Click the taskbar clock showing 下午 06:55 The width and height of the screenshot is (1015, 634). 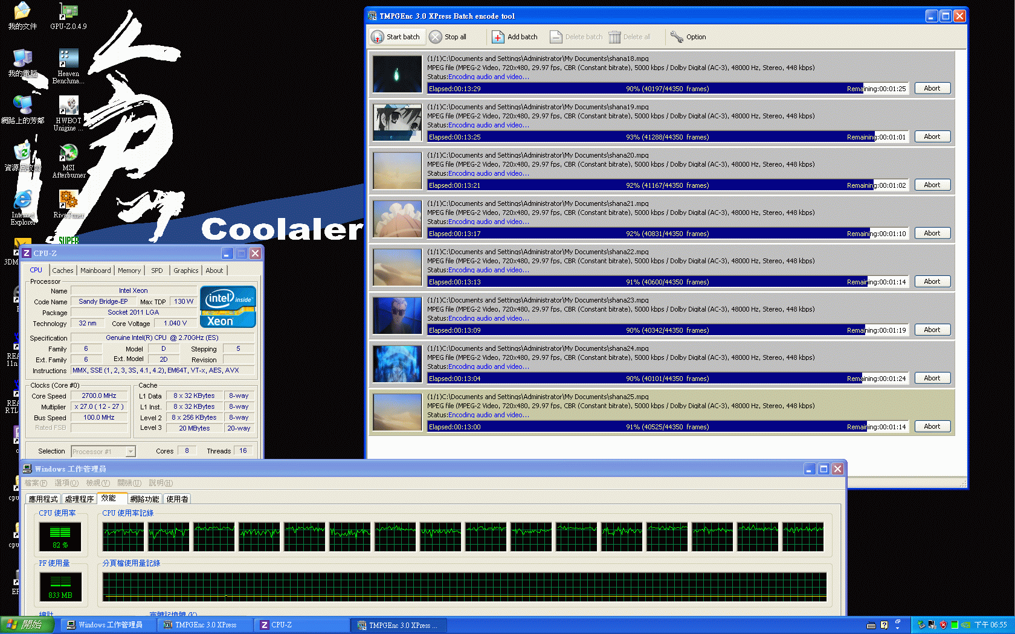[x=990, y=625]
